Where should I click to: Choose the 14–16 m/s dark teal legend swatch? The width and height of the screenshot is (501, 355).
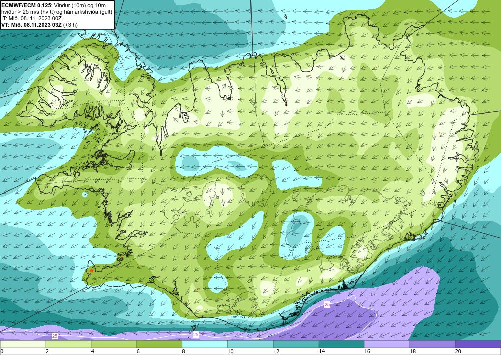[x=341, y=344]
